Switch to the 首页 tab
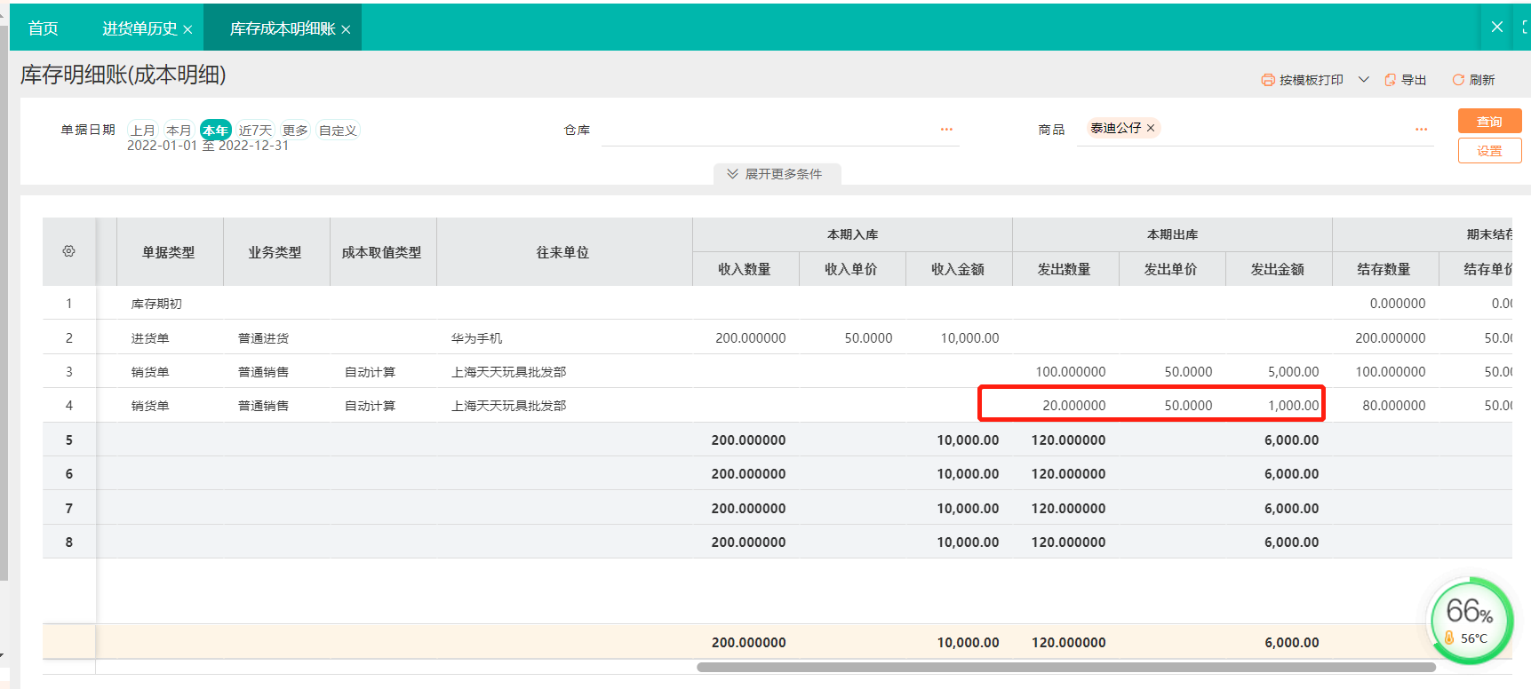Screen dimensions: 1531x689 (x=43, y=28)
